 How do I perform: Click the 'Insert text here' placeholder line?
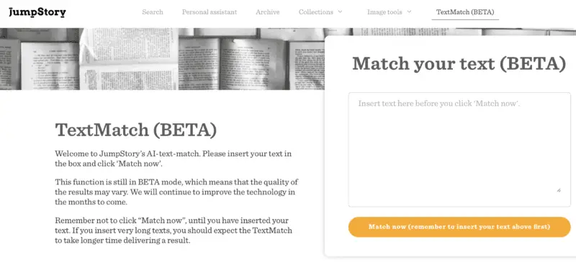pyautogui.click(x=439, y=104)
